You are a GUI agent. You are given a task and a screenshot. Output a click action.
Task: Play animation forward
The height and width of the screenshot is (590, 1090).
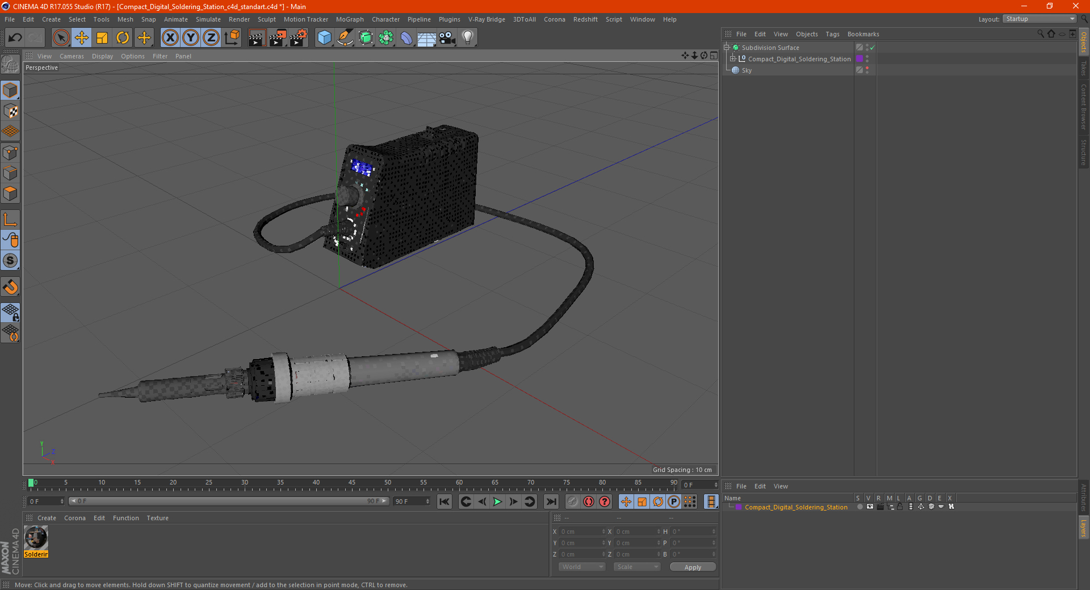(497, 501)
